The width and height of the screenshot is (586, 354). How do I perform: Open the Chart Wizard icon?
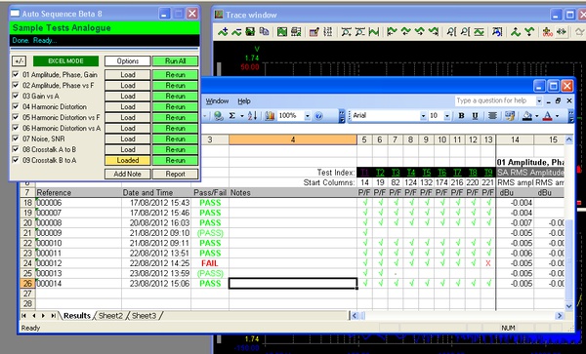coord(270,116)
